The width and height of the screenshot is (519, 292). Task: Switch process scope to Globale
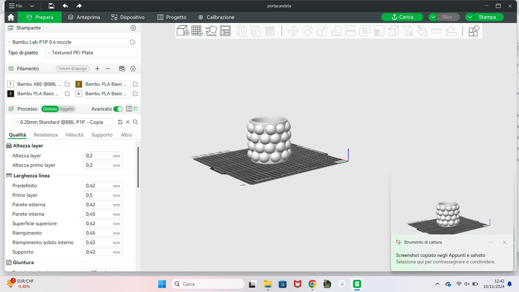[x=50, y=109]
